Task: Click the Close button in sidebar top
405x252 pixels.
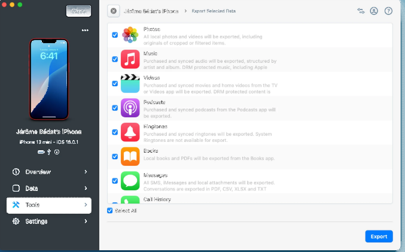Action: click(78, 11)
